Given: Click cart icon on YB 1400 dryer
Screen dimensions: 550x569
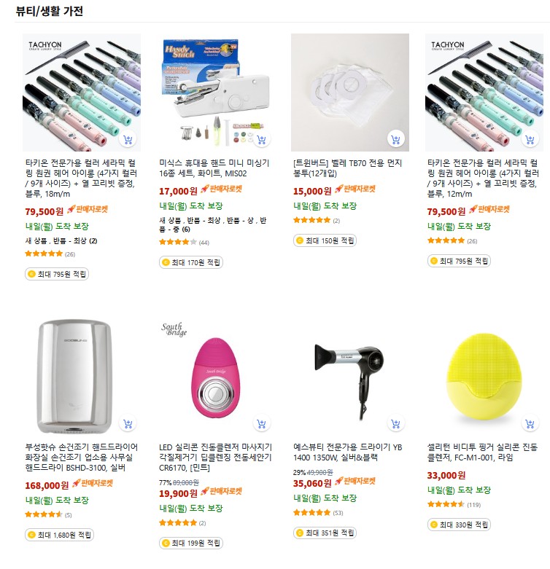Looking at the screenshot, I should pyautogui.click(x=395, y=423).
